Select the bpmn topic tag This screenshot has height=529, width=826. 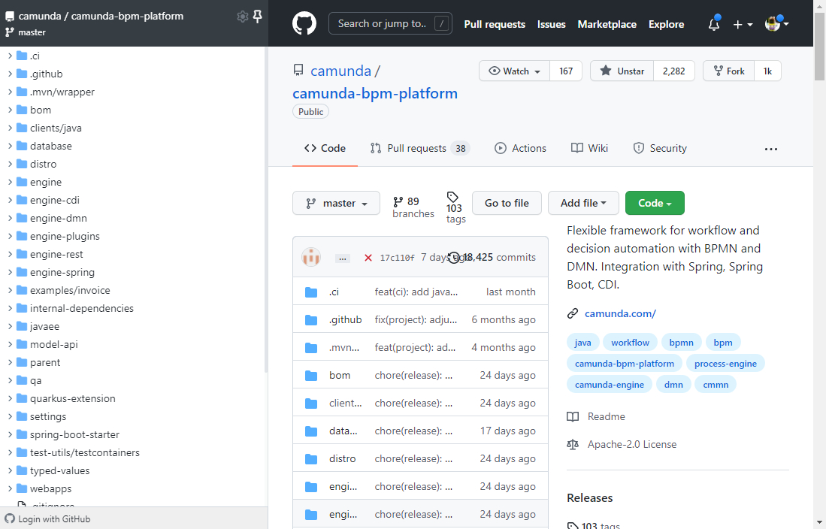coord(681,343)
